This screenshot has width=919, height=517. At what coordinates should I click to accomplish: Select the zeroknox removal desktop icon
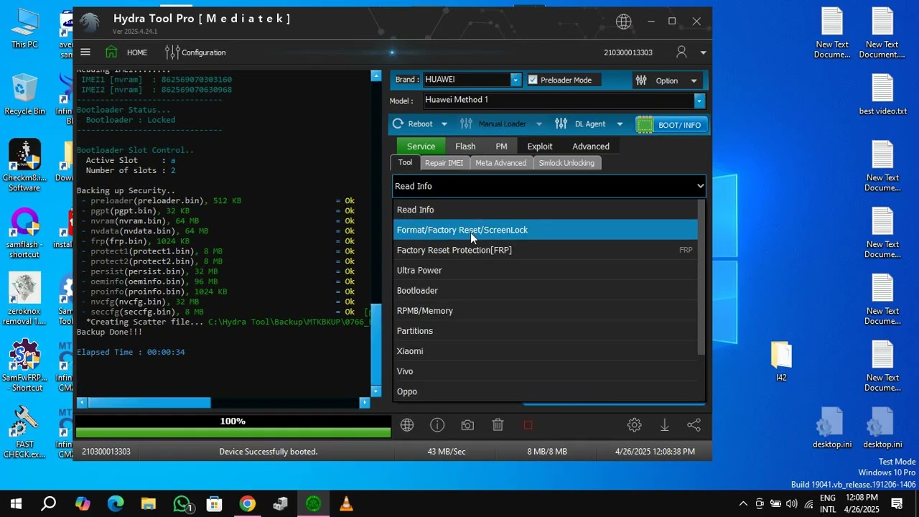(x=24, y=299)
